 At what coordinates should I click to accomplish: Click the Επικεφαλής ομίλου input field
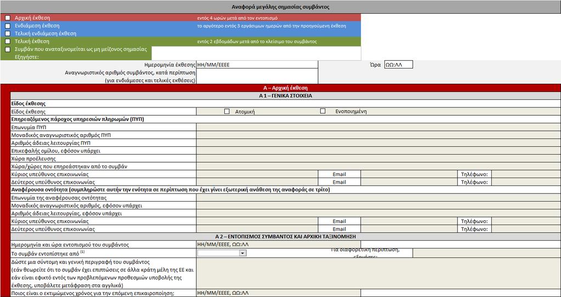[x=378, y=151]
